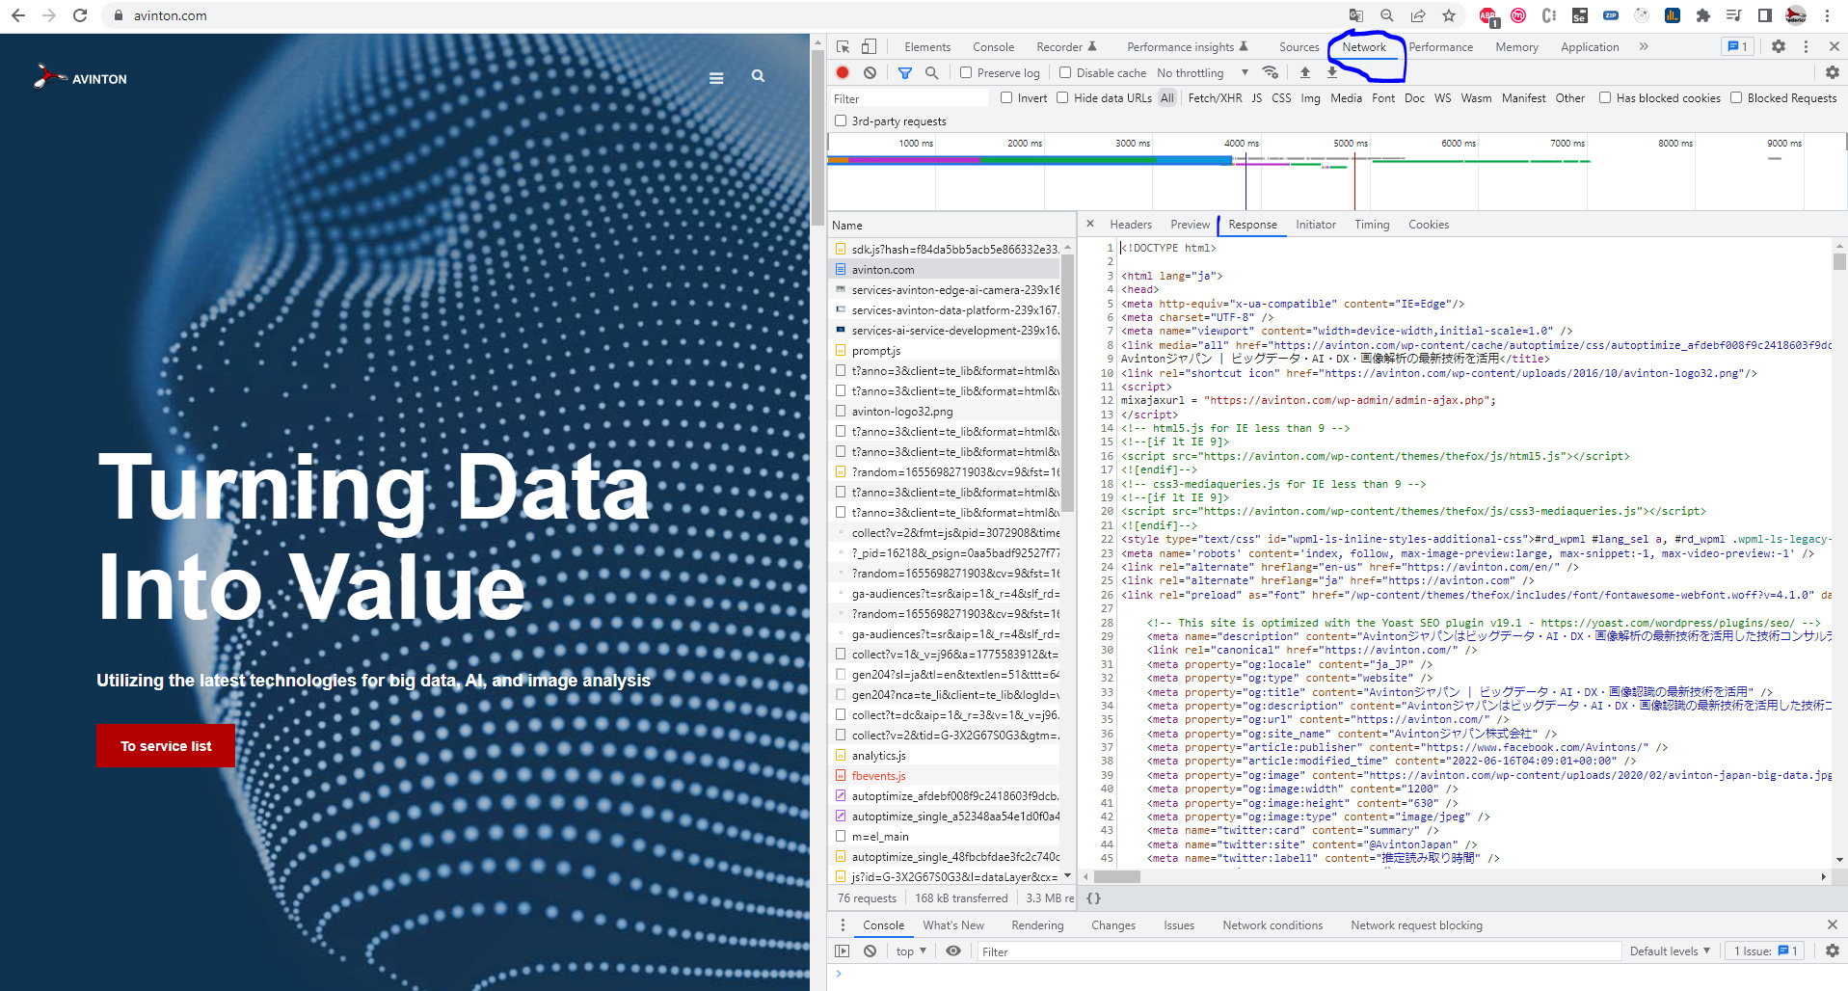
Task: Open the Adblock Plus extension icon
Action: click(x=1488, y=16)
